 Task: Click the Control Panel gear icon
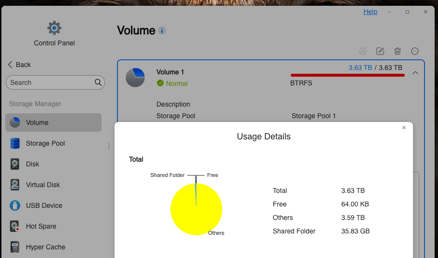[54, 28]
